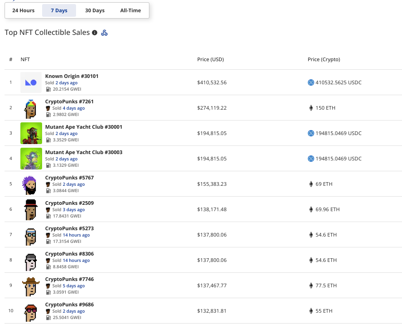Open the CryptoPunks #7746 title link
Screen dimensions: 402x324
[x=69, y=279]
